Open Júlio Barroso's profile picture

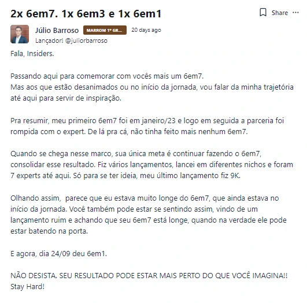click(20, 34)
